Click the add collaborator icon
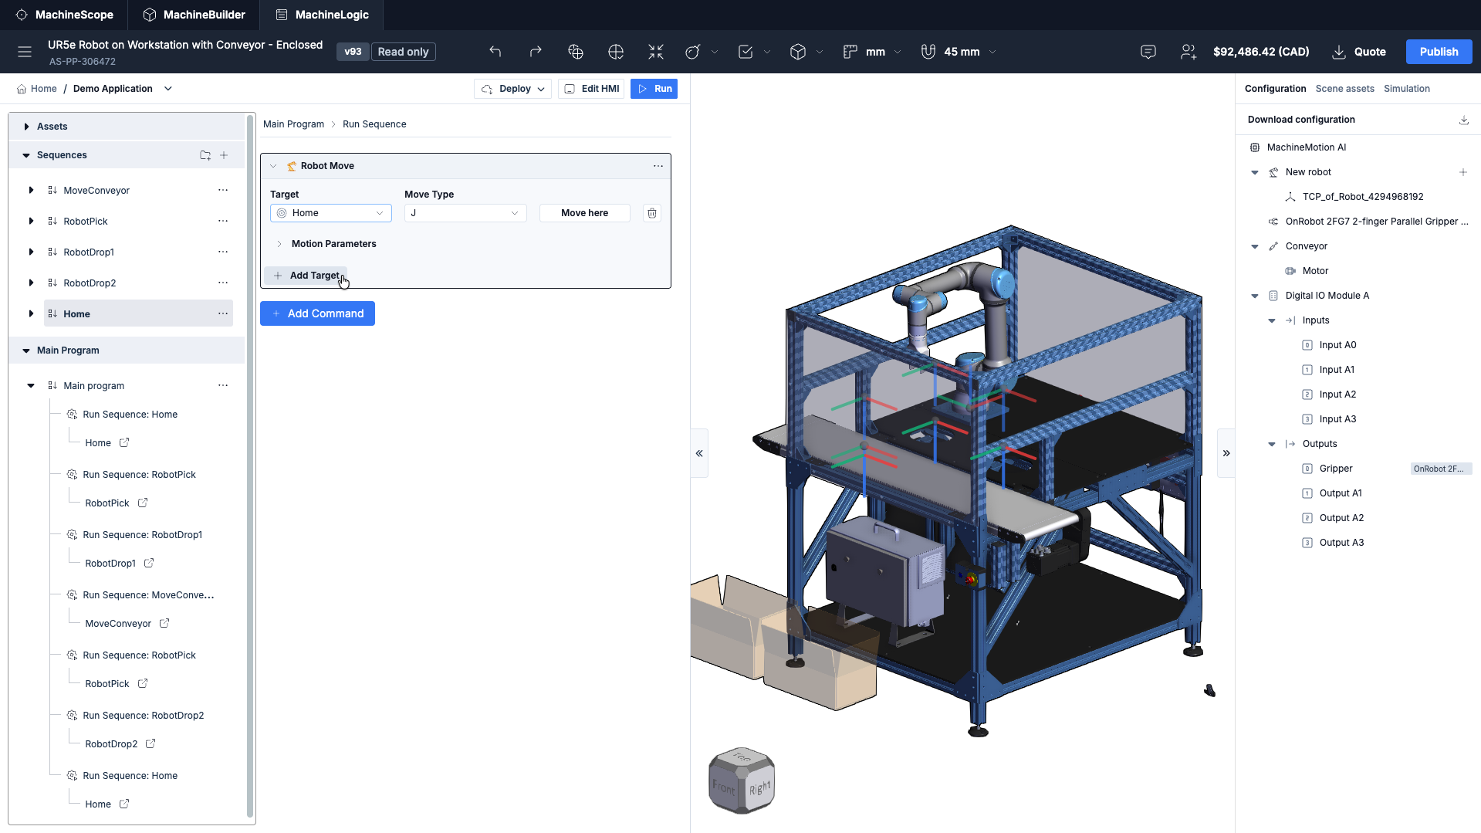Image resolution: width=1481 pixels, height=833 pixels. point(1189,52)
